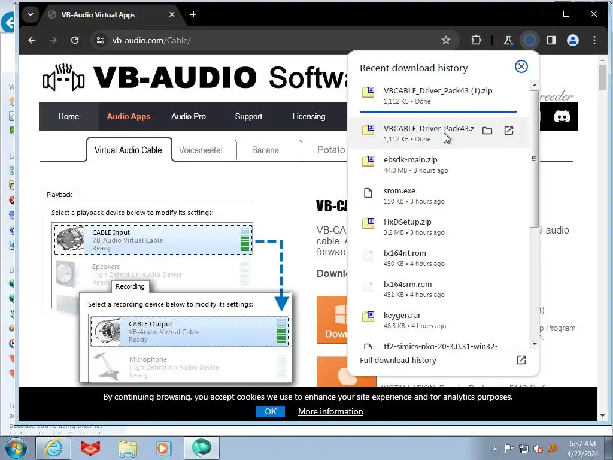Screen dimensions: 613x460
Task: Open the Extensions puzzle icon
Action: click(476, 40)
